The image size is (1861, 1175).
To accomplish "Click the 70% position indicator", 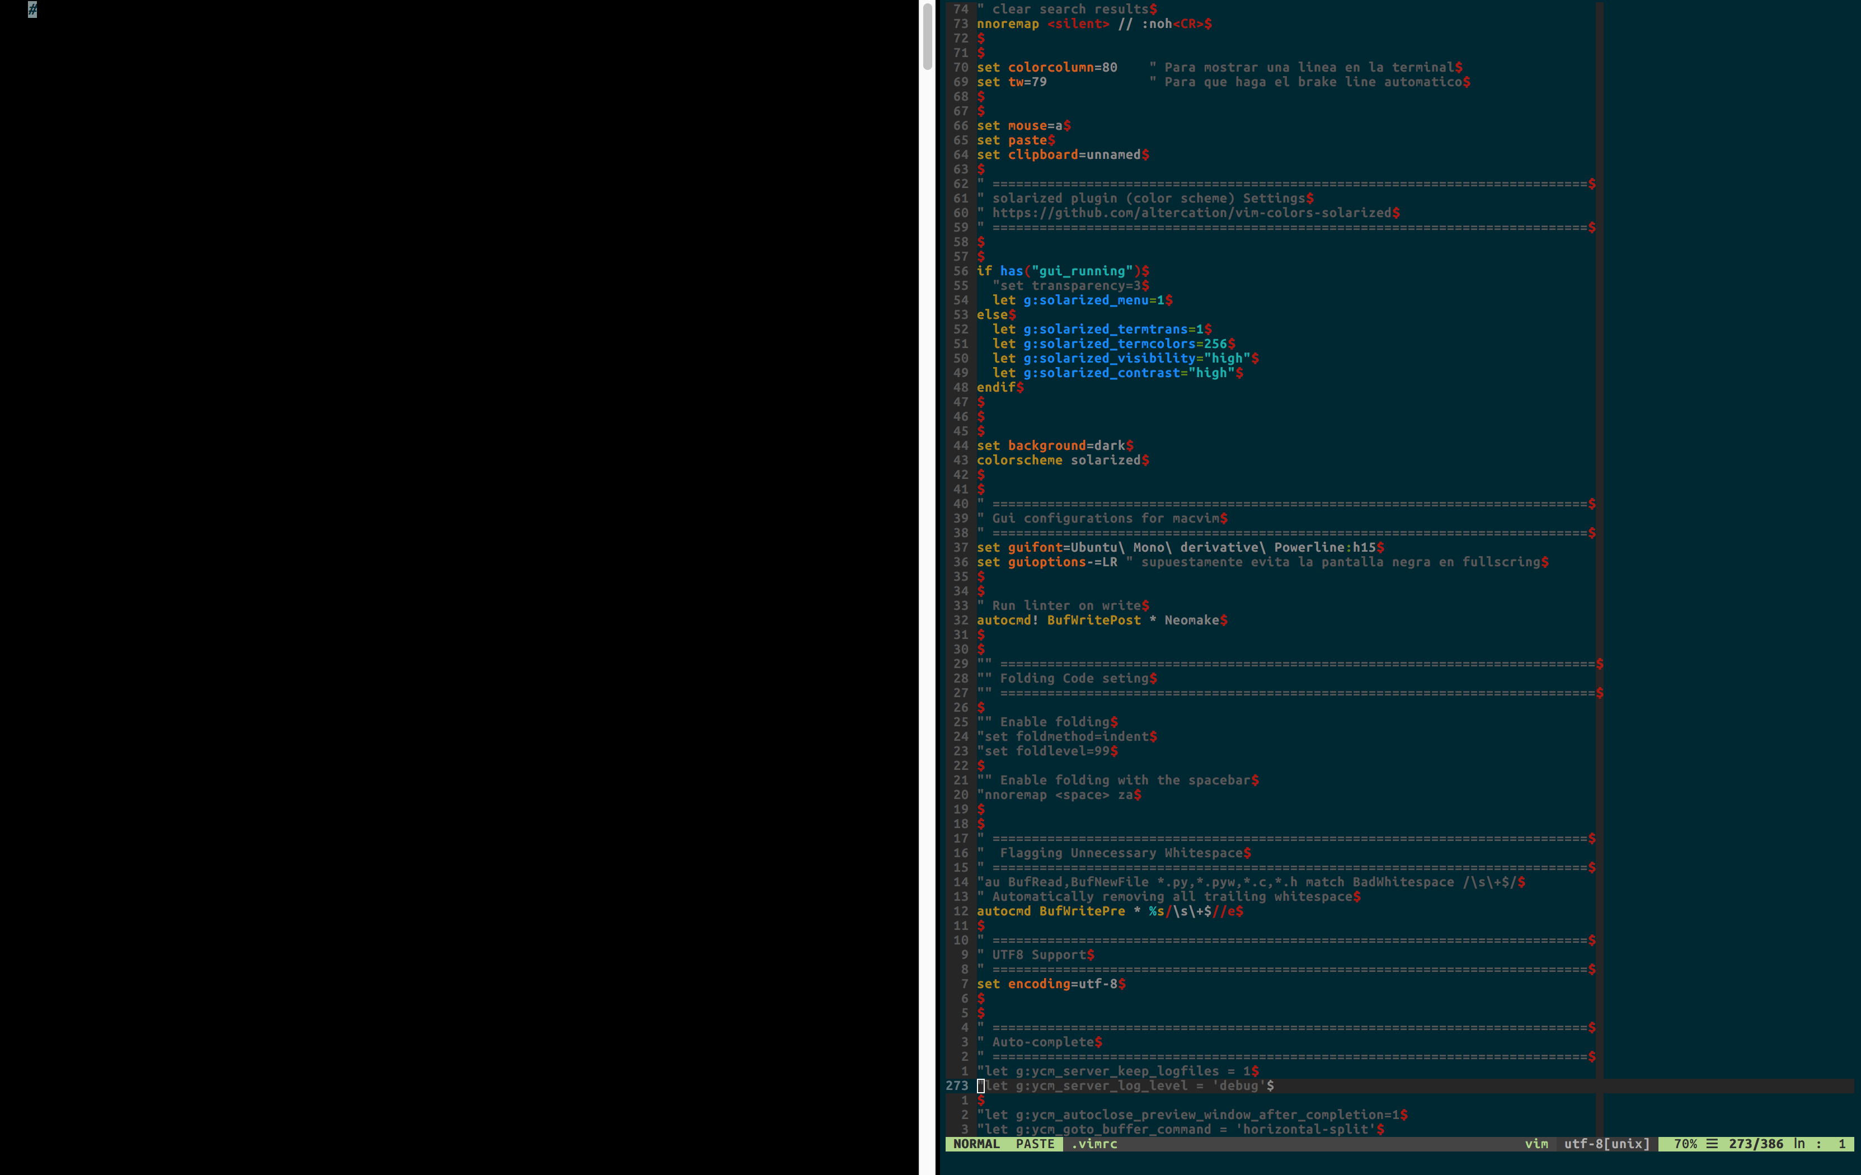I will click(x=1685, y=1144).
